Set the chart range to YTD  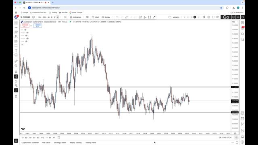tap(42, 138)
